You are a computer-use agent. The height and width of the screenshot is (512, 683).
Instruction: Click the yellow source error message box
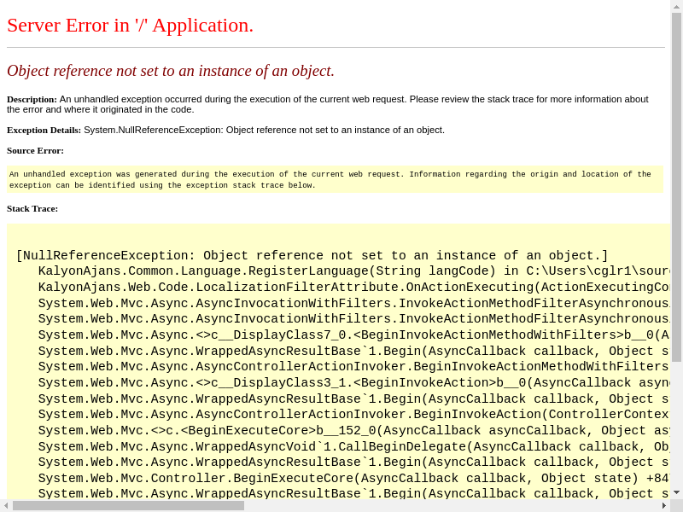333,179
